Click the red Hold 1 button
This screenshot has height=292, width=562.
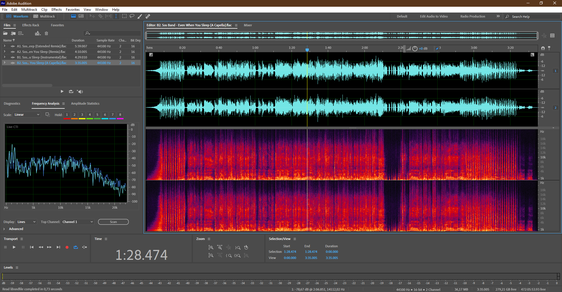(x=67, y=115)
